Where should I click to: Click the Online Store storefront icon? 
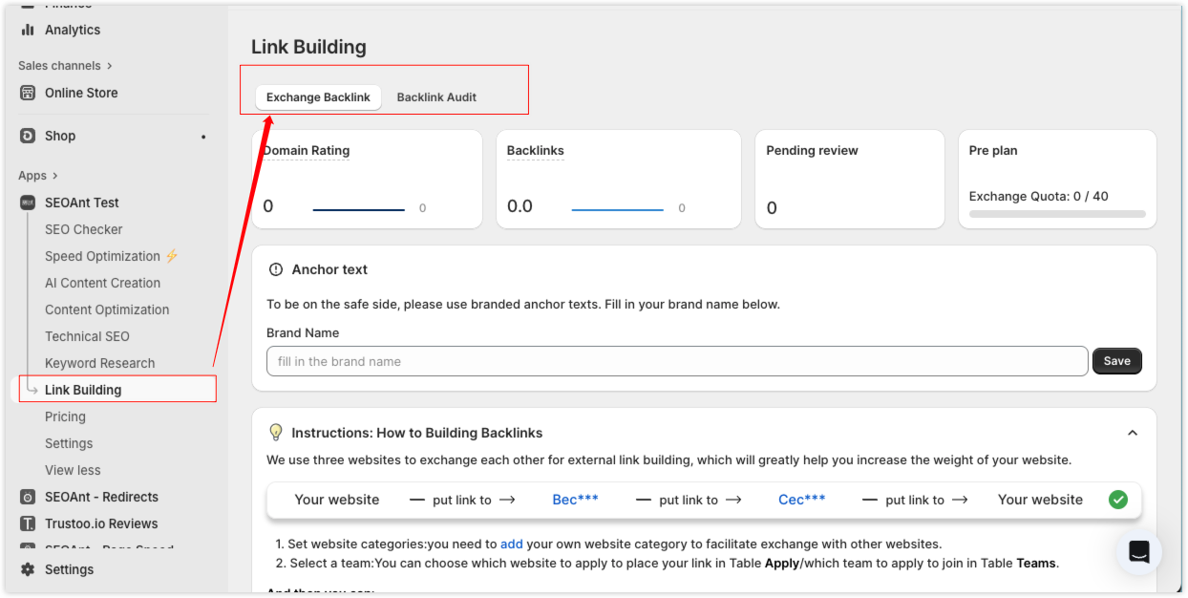pyautogui.click(x=28, y=93)
